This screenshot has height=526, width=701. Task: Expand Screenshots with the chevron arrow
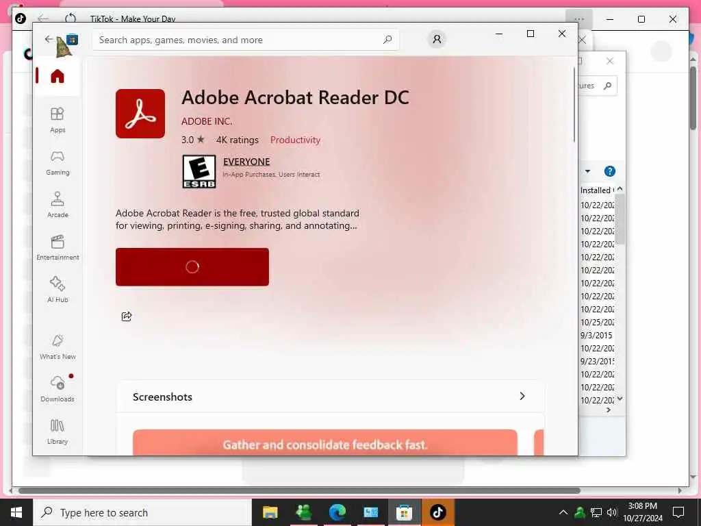(x=522, y=397)
